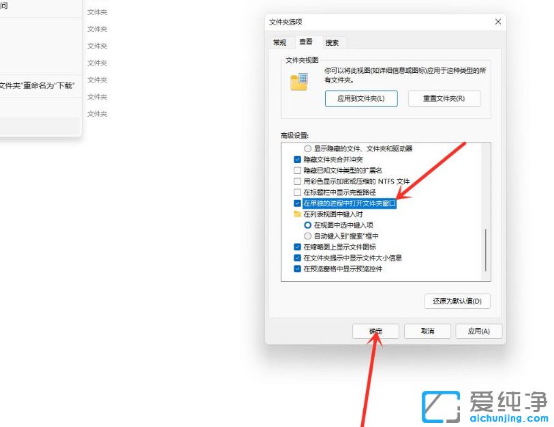Enable 在标题栏中显示完整路径
Screen dimensions: 554x427
297,192
